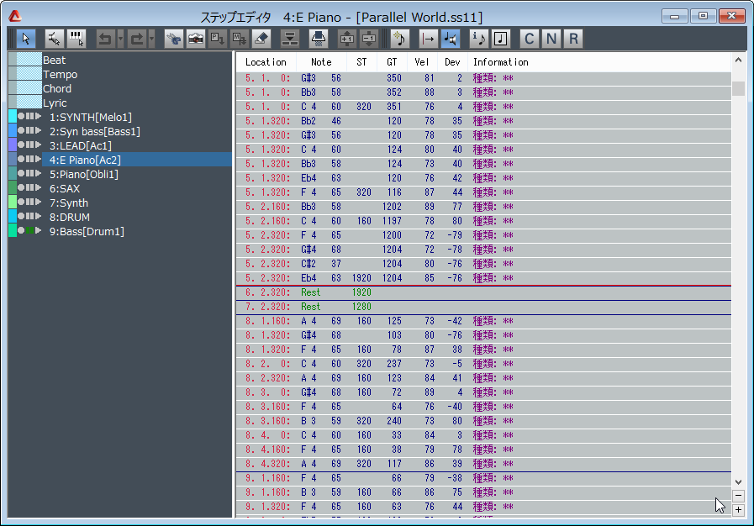The image size is (754, 526).
Task: Click light green swatch of 7:Synth track
Action: pyautogui.click(x=13, y=202)
